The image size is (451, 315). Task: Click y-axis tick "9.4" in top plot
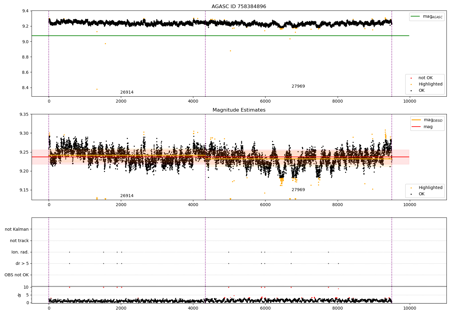click(x=25, y=11)
